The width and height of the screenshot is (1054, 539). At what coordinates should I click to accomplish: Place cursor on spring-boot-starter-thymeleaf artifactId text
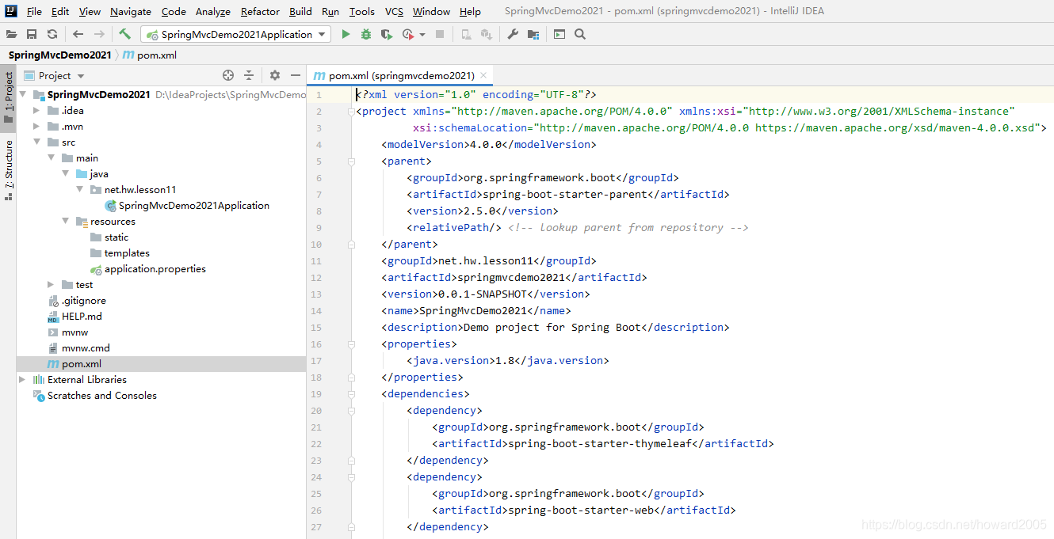click(x=600, y=444)
